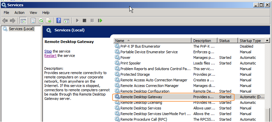Click gear icon of PnP-X IP Bus Enumerator
This screenshot has width=272, height=122.
pos(117,46)
